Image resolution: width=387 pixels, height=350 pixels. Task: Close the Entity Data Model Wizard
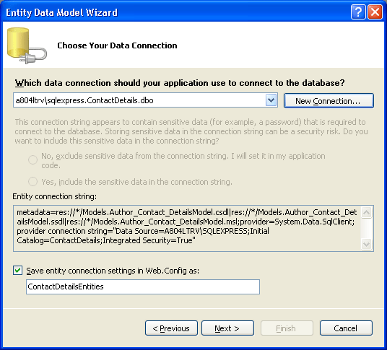(x=375, y=12)
